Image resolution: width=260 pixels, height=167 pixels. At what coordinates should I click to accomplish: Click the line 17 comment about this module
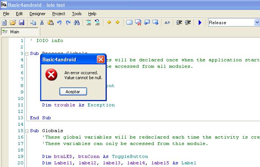coord(125,144)
